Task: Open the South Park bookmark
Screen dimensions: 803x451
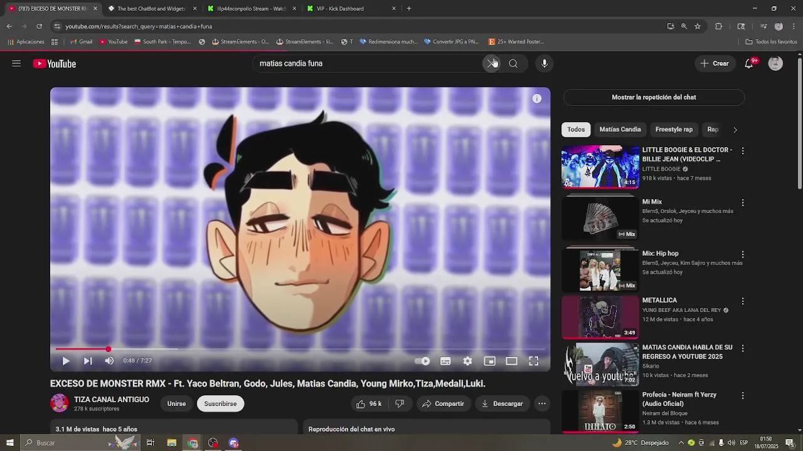Action: 162,42
